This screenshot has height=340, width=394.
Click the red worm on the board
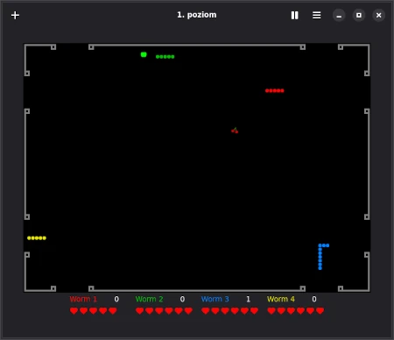(x=275, y=90)
